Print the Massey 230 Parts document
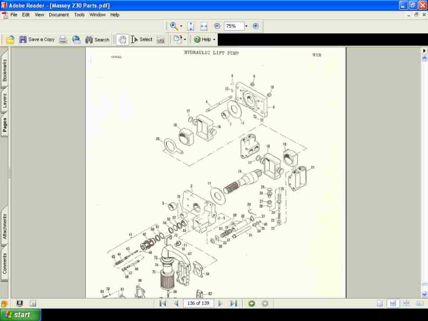This screenshot has height=321, width=428. [63, 39]
